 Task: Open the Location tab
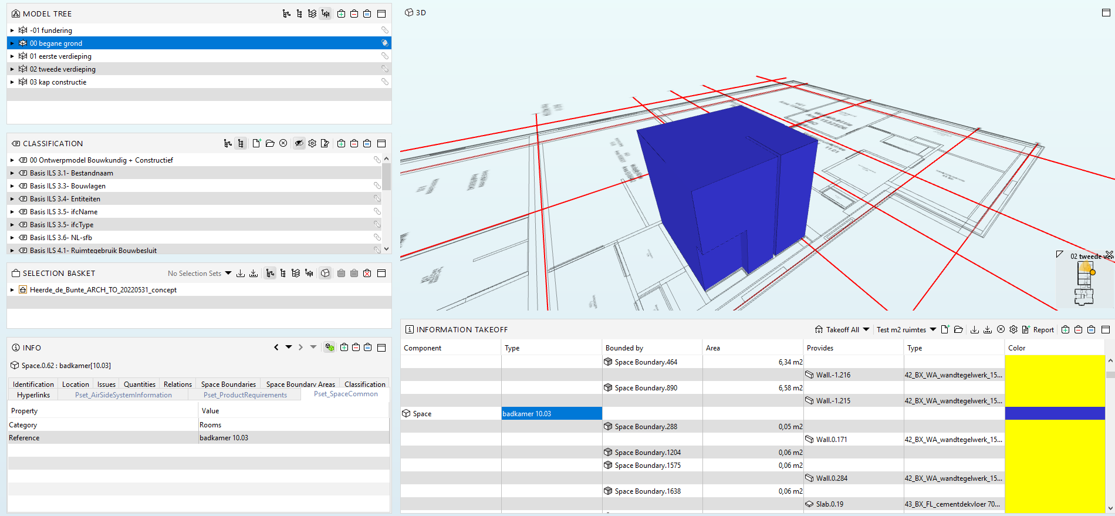point(76,384)
